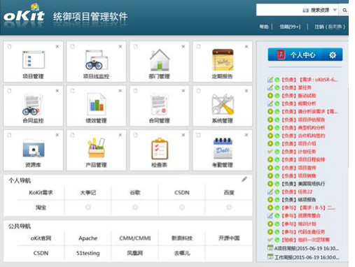Click the green status dot beside 项目介绍
Image resolution: width=355 pixels, height=267 pixels.
pos(277,144)
